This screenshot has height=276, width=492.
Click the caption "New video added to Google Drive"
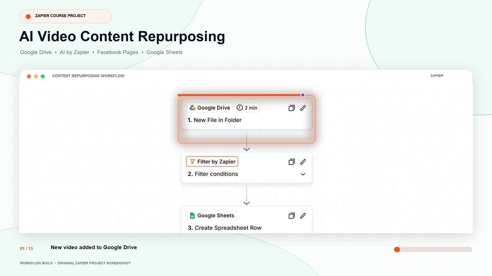click(x=94, y=247)
